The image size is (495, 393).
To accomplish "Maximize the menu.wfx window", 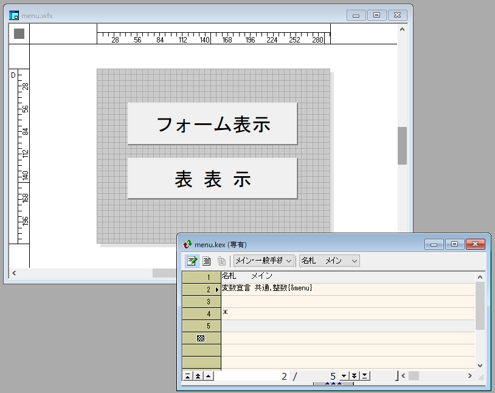I will point(376,15).
